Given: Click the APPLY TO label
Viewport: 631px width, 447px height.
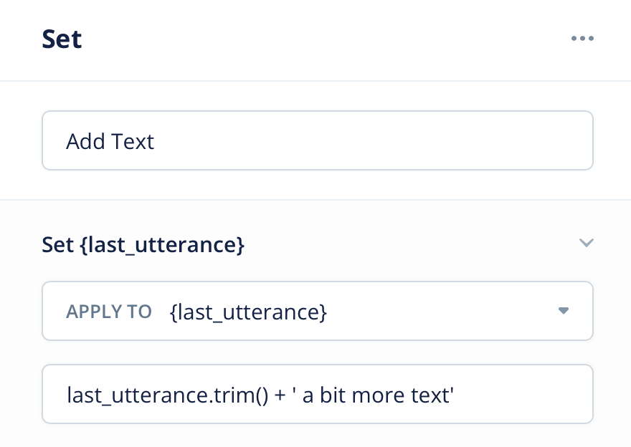Looking at the screenshot, I should coord(109,312).
